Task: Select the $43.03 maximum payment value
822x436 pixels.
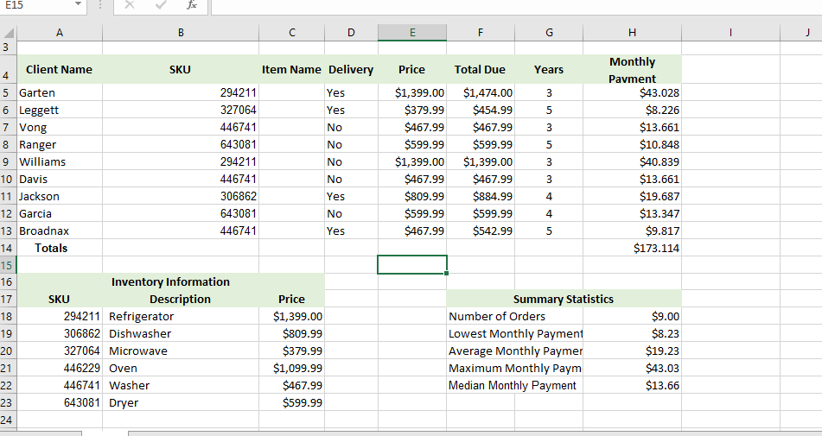Action: pyautogui.click(x=632, y=369)
